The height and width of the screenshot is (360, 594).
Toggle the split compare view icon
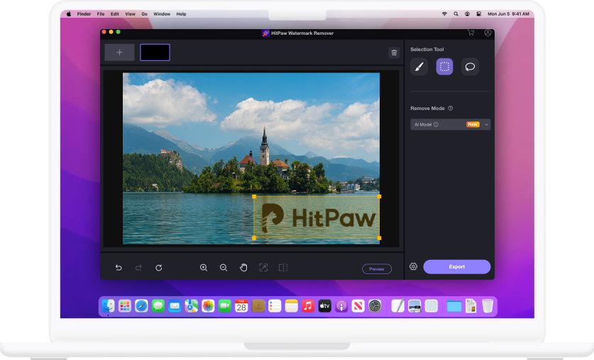pos(283,268)
